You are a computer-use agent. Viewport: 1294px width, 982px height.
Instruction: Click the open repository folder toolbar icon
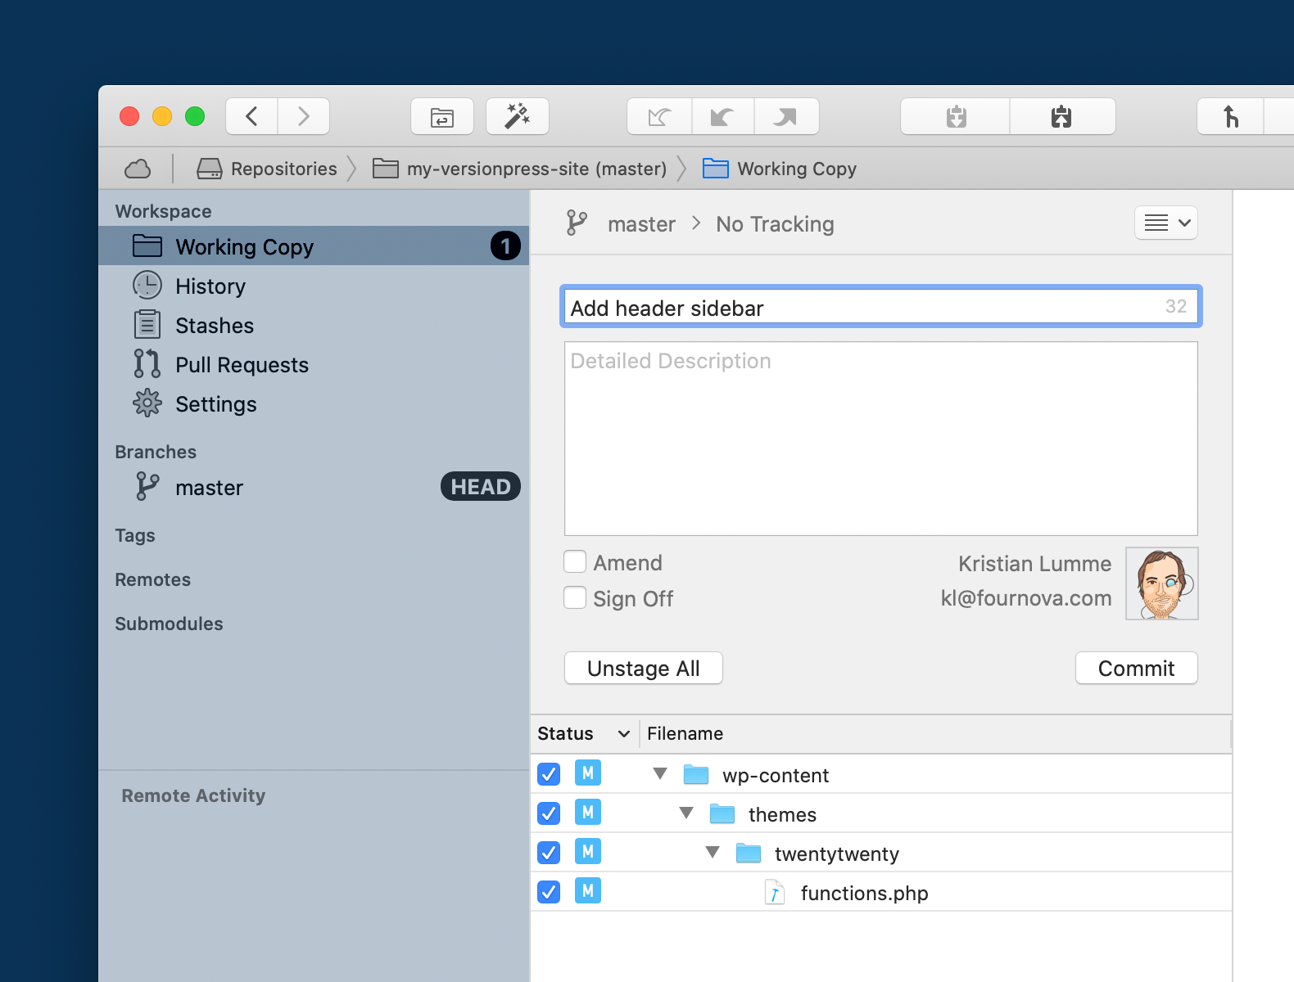point(442,116)
